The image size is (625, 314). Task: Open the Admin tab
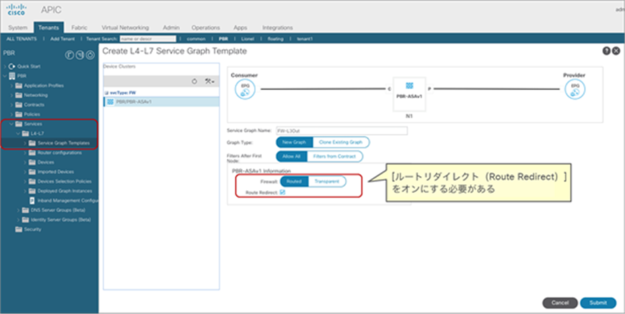pyautogui.click(x=171, y=28)
